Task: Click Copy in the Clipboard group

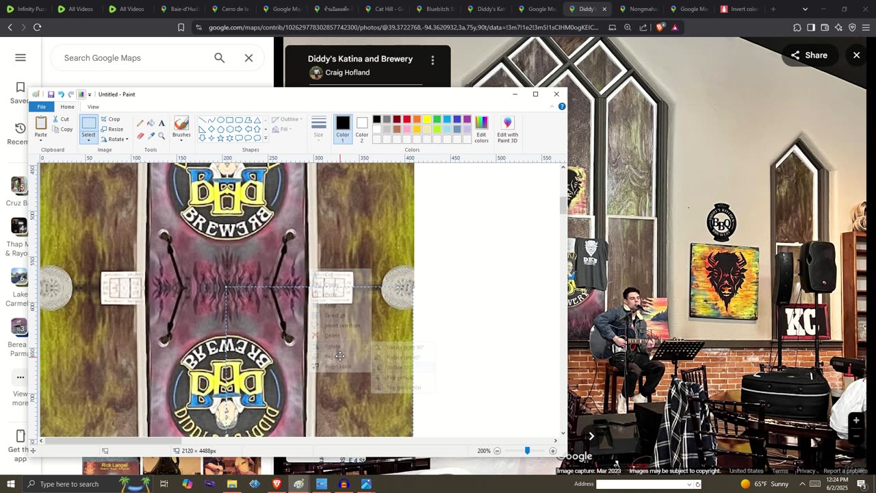Action: 62,129
